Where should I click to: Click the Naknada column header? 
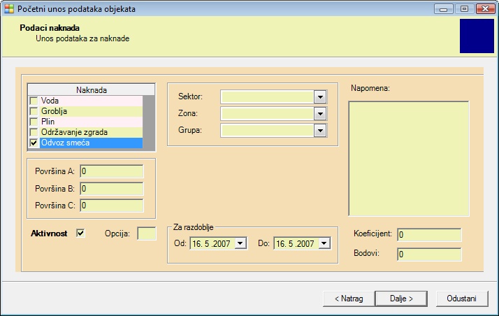[x=92, y=90]
